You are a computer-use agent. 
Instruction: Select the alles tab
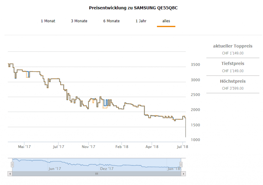(x=166, y=21)
